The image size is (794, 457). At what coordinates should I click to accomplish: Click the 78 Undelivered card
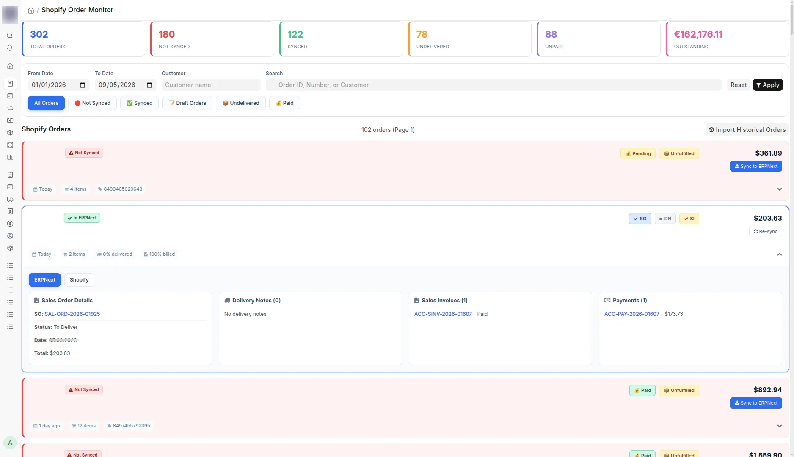pyautogui.click(x=470, y=39)
